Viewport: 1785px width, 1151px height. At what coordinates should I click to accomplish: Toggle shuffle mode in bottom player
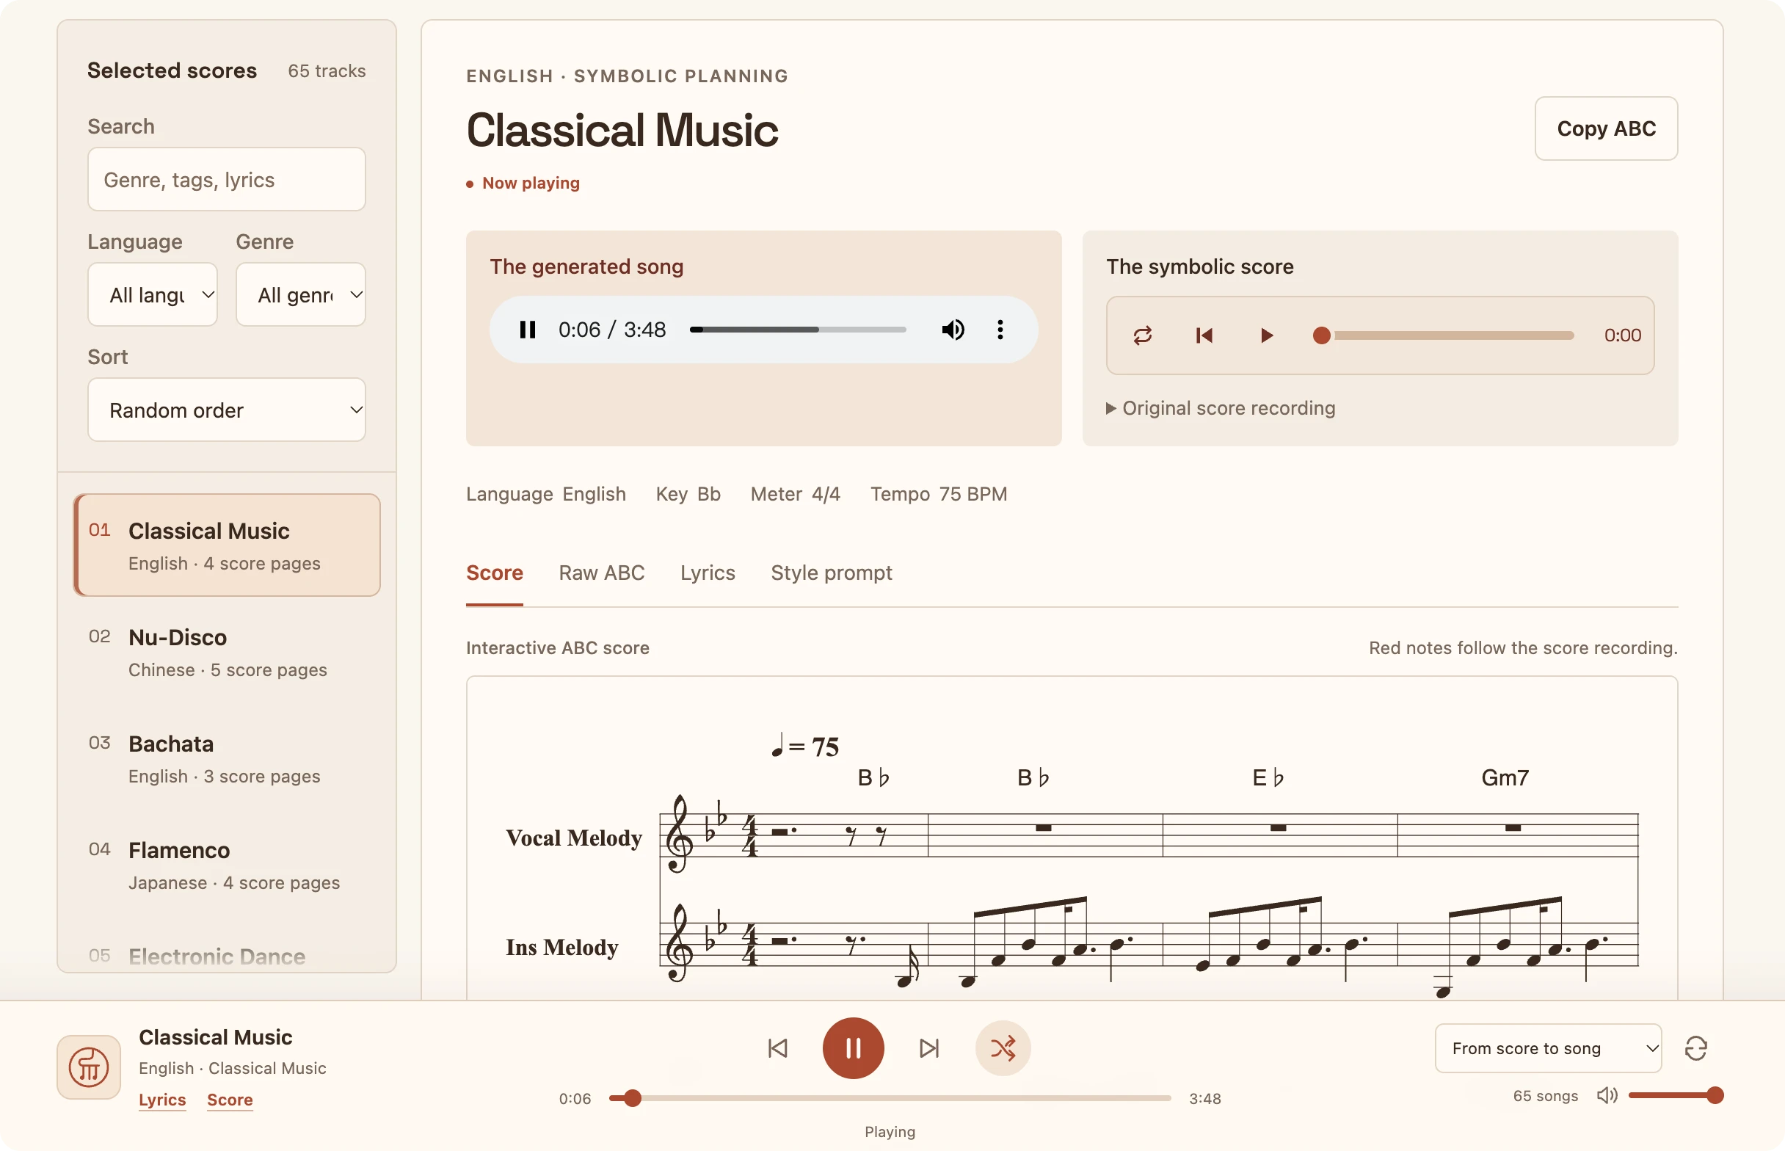(x=1003, y=1047)
